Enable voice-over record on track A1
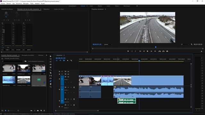 tap(74, 87)
